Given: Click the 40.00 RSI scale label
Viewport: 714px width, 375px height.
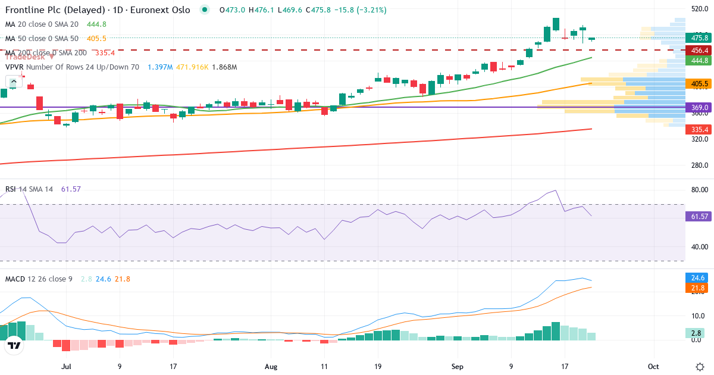Looking at the screenshot, I should [699, 246].
